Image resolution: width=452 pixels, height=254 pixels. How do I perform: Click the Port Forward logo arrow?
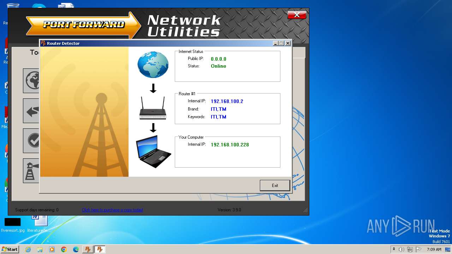point(84,25)
